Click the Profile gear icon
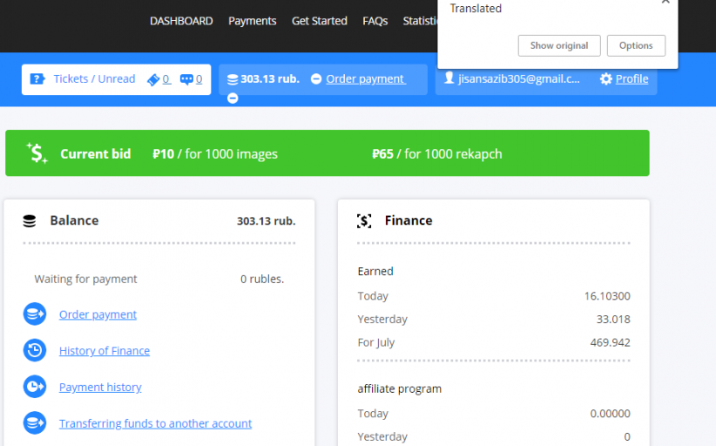This screenshot has height=446, width=716. coord(606,79)
